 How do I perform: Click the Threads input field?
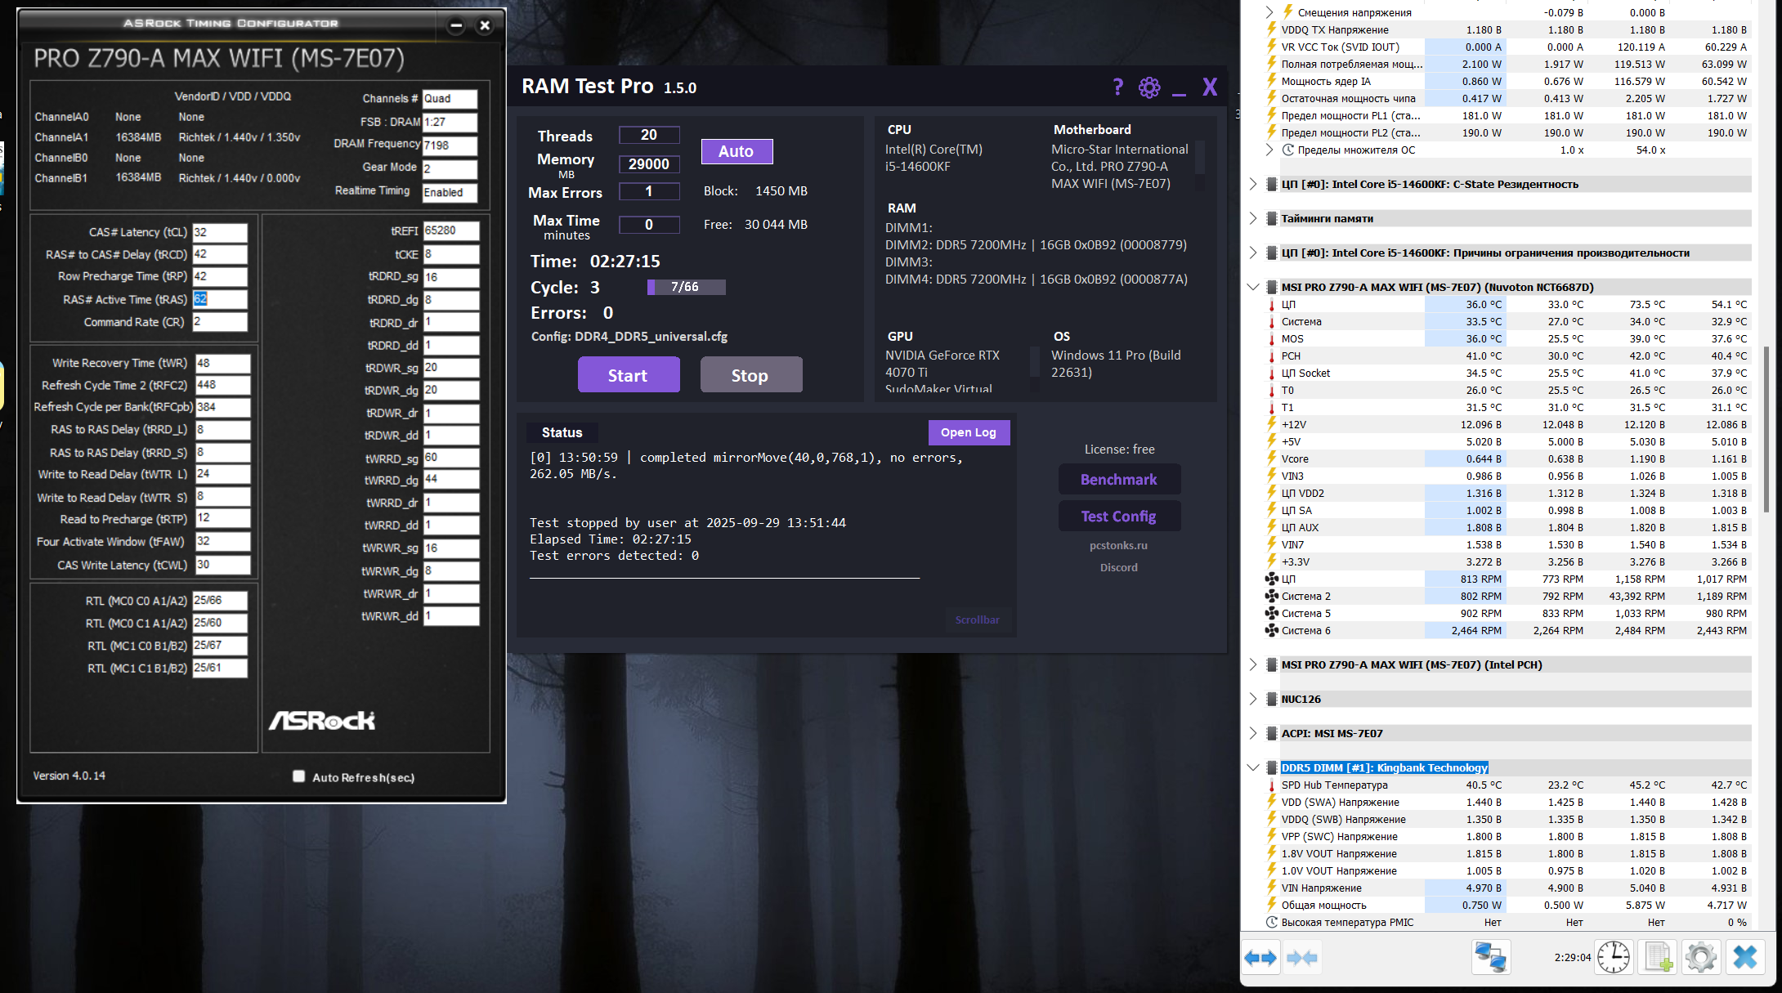(649, 135)
